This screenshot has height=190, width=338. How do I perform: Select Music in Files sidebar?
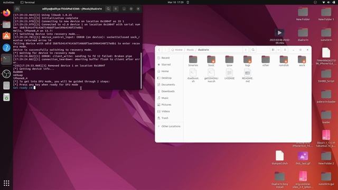[169, 98]
